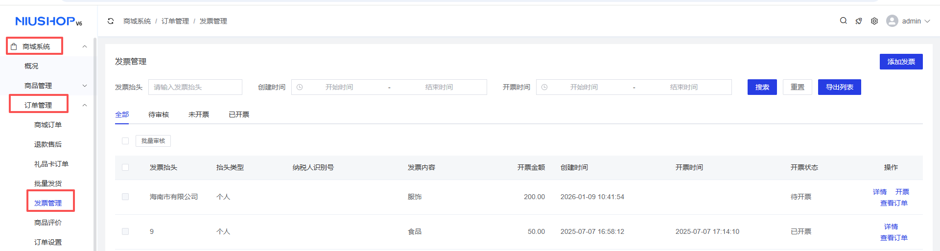Open the settings gear icon
Viewport: 940px width, 251px height.
point(874,21)
